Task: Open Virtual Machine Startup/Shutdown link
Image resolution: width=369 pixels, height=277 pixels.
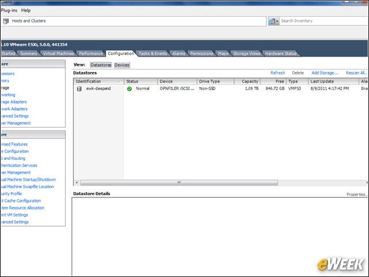Action: pos(28,179)
